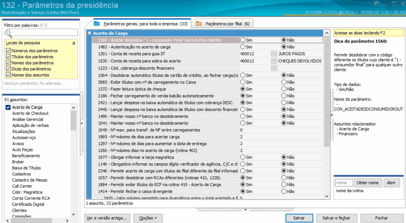Click the Abrir button

(x=391, y=183)
